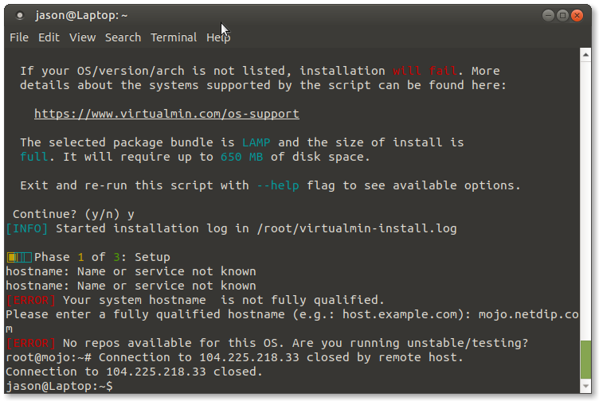Click the empty scrollbar track above thumb
The width and height of the screenshot is (599, 401).
585,200
